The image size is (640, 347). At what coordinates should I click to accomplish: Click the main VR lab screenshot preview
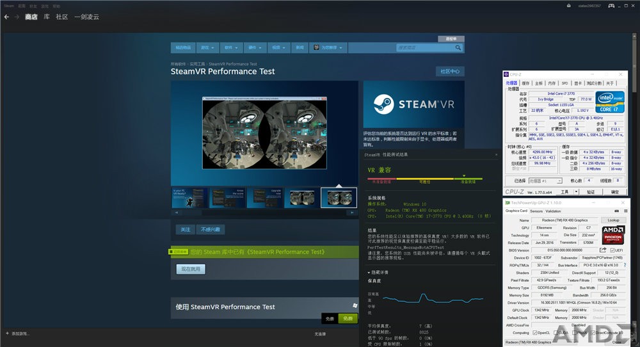264,133
